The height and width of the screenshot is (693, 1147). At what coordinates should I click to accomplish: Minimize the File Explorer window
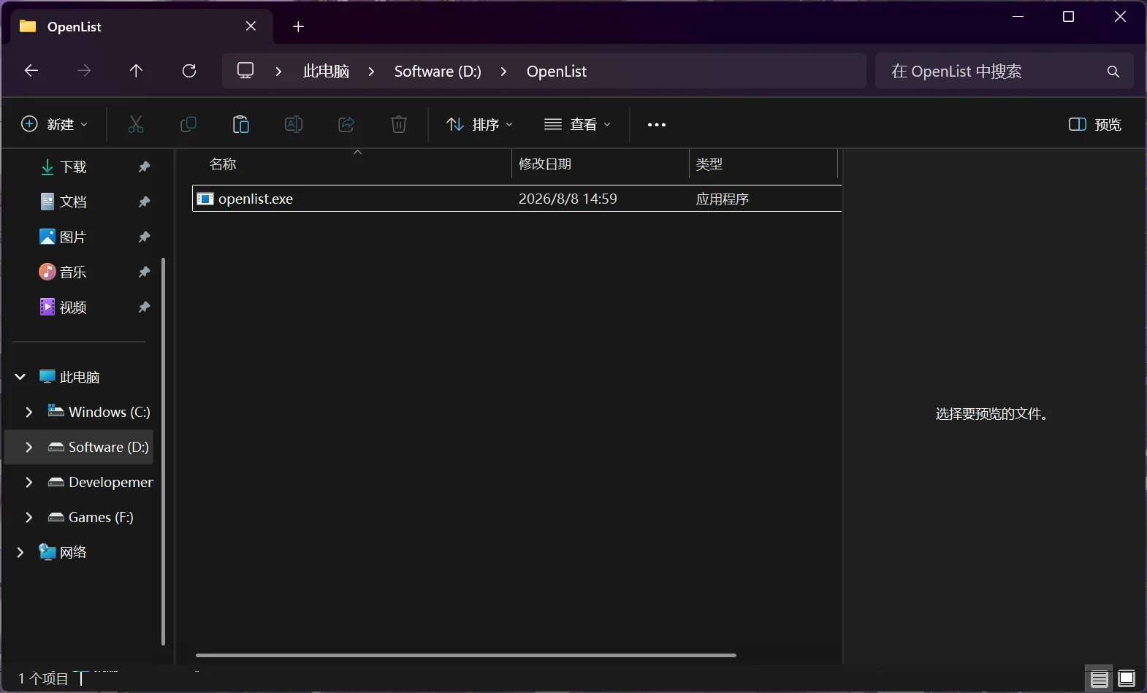[x=1018, y=16]
